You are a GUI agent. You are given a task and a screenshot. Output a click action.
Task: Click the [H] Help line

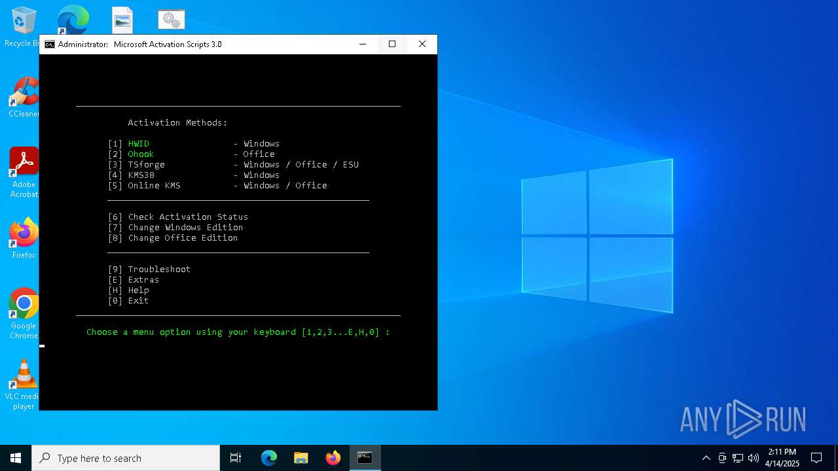[128, 290]
